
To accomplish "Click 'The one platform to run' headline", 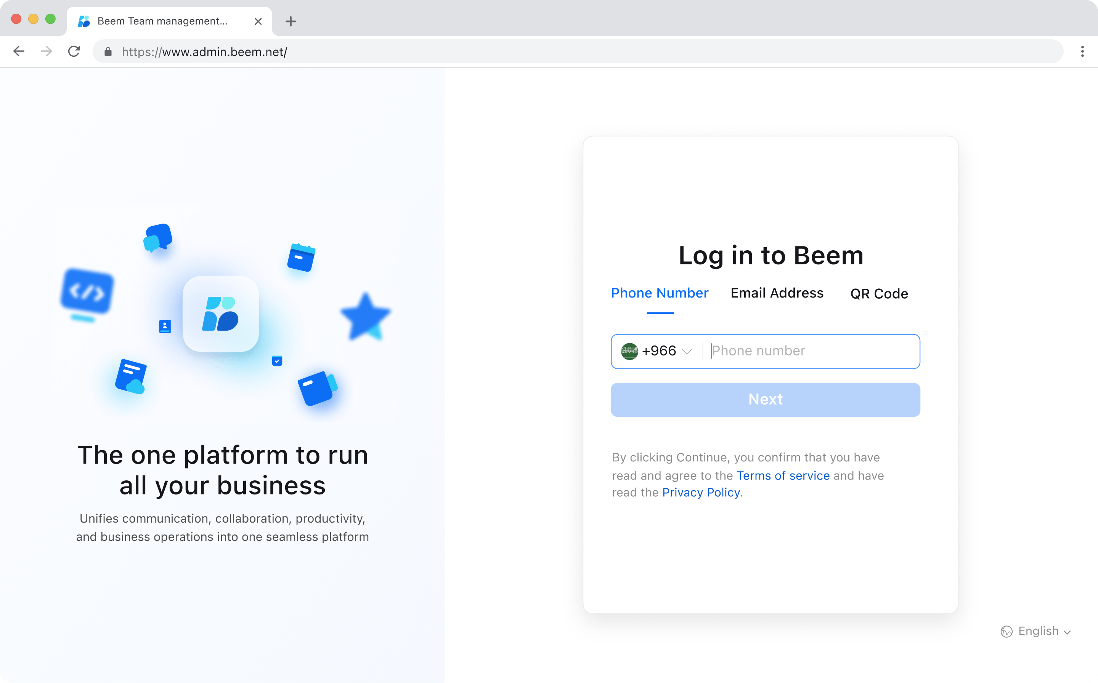I will click(x=222, y=455).
